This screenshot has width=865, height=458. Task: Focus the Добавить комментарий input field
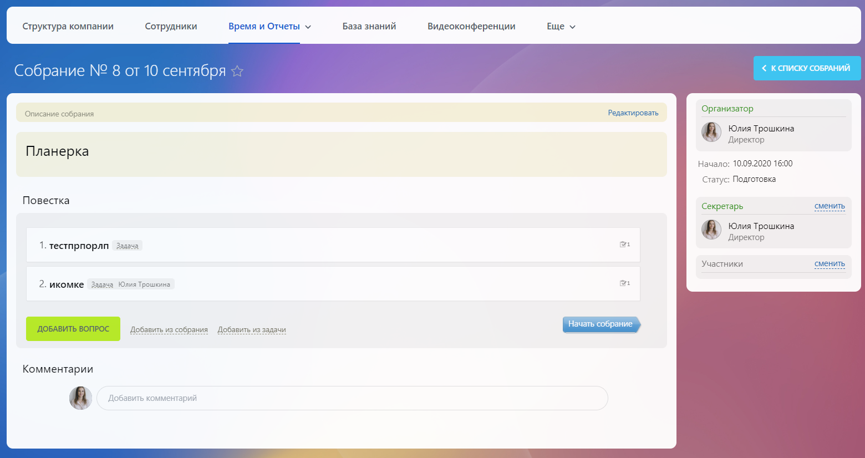coord(352,398)
